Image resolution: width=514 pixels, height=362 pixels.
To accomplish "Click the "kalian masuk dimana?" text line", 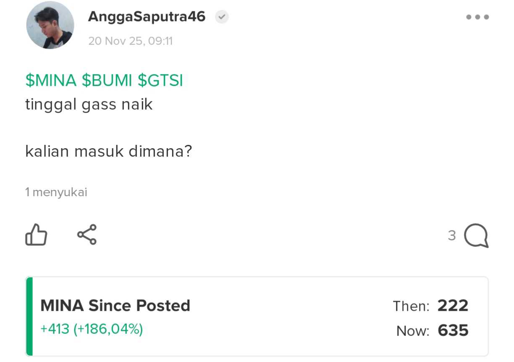I will (108, 151).
